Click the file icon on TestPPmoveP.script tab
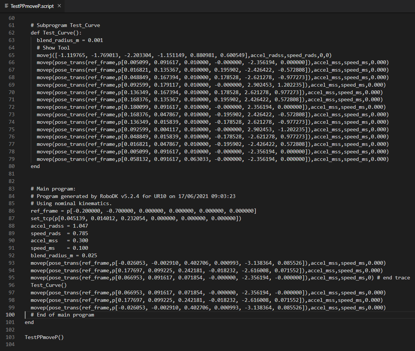 click(7, 6)
